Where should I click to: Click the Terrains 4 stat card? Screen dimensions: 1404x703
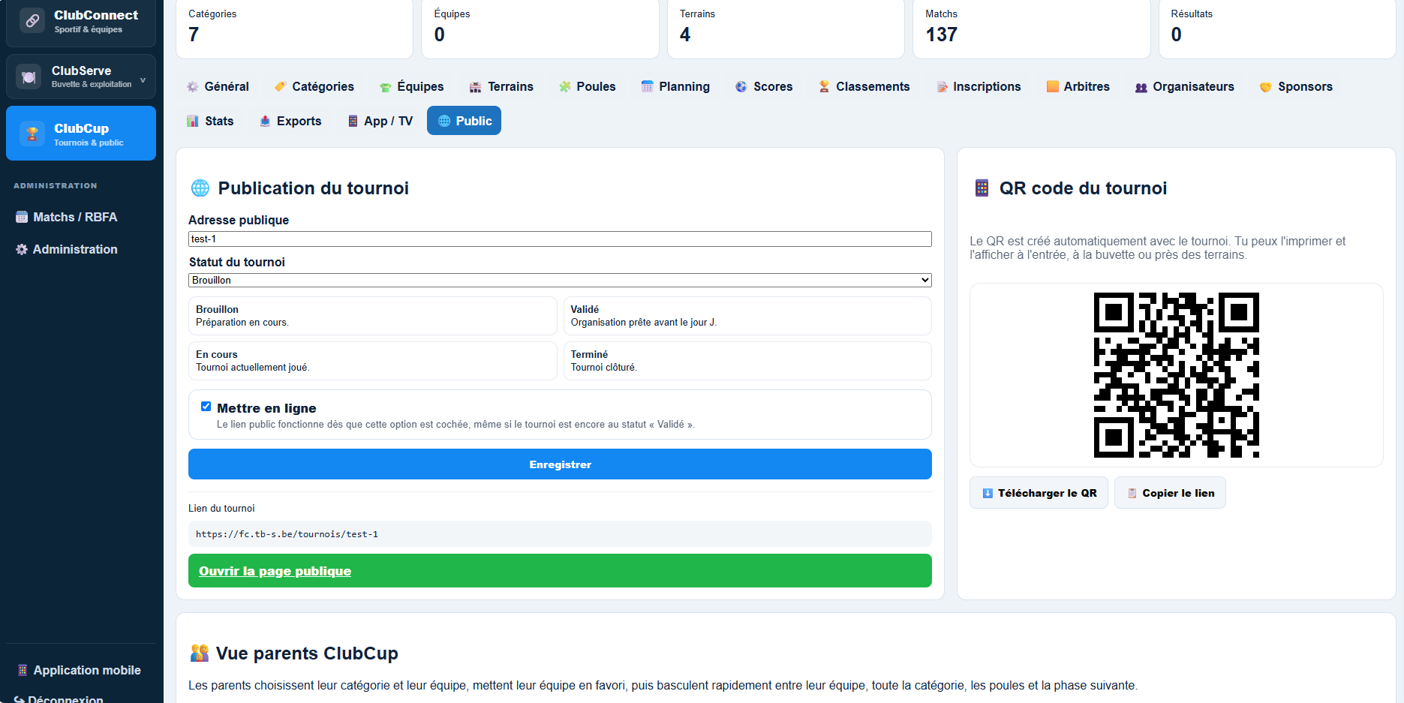(786, 29)
